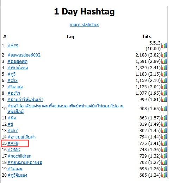Visit the #ch3 hashtag link
The width and height of the screenshot is (169, 183).
[x=13, y=80]
